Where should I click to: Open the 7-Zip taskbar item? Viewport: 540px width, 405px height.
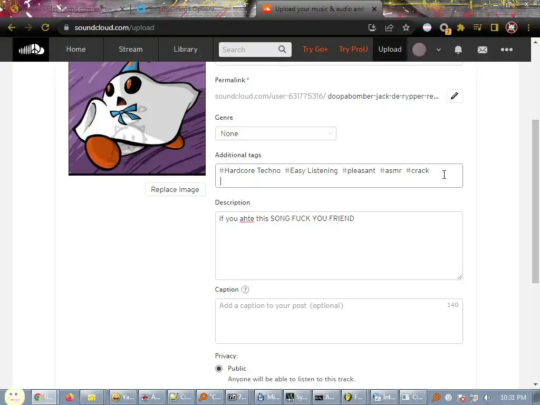coord(238,397)
